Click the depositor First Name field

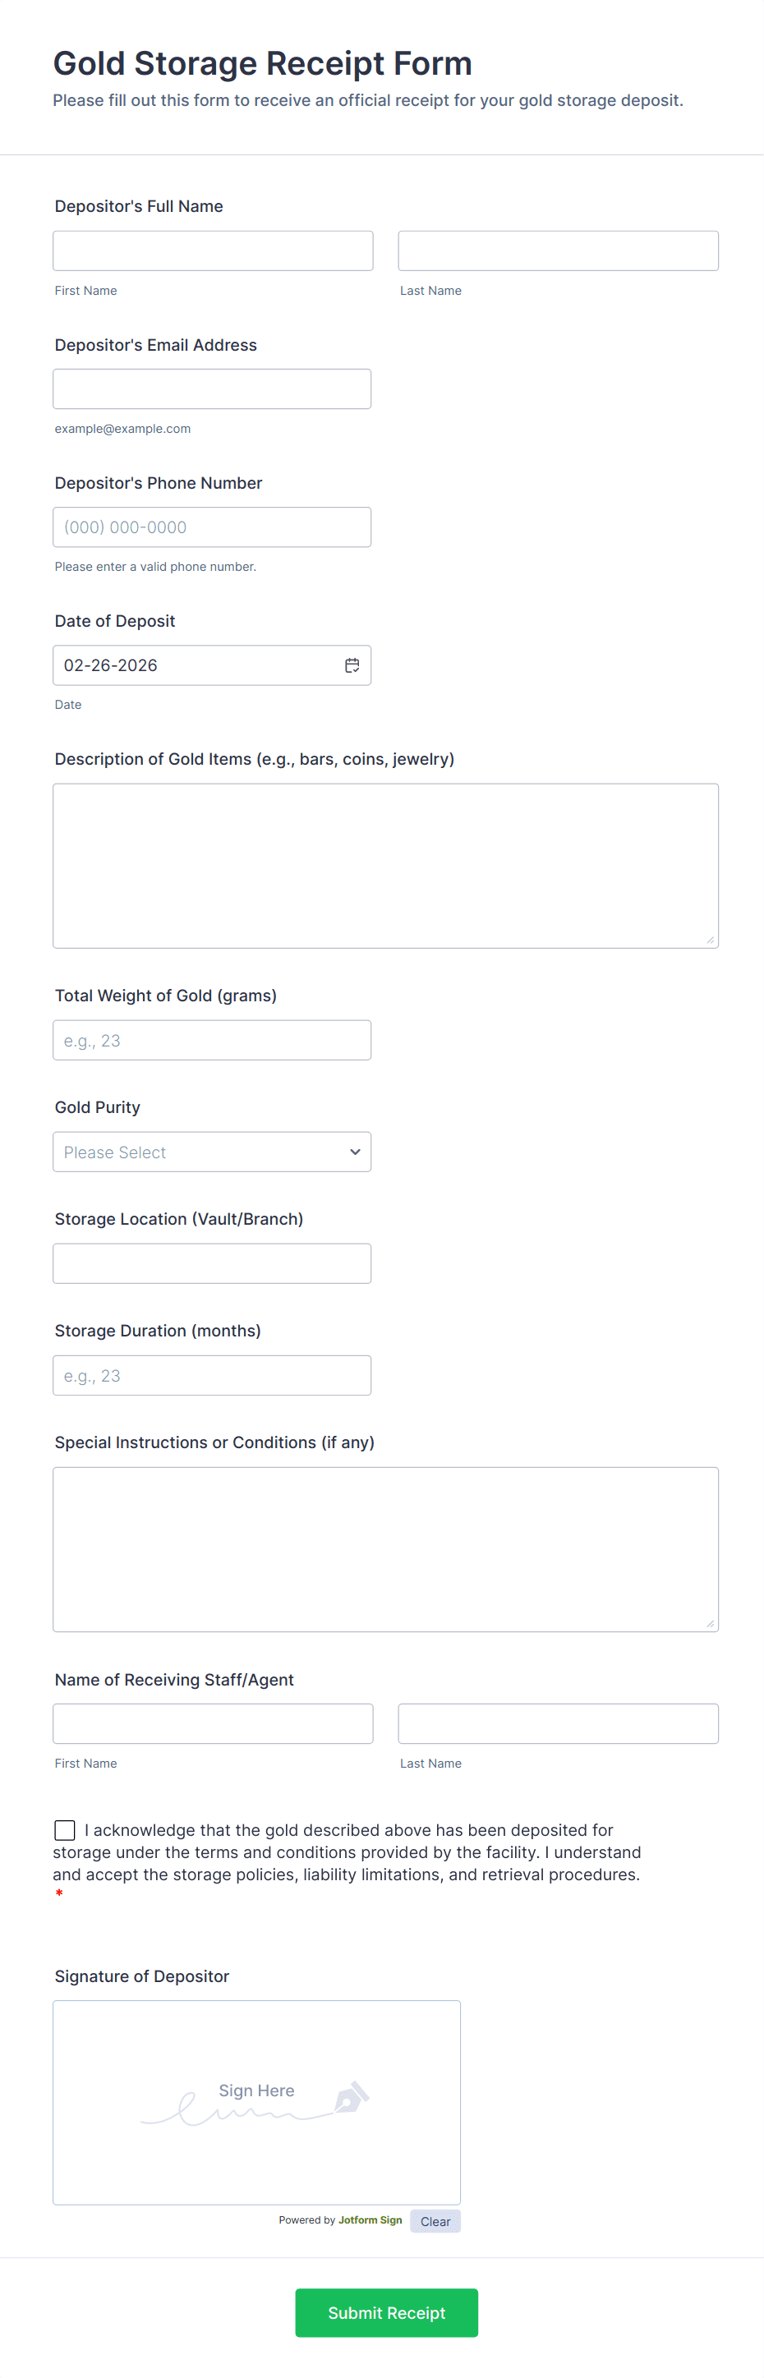click(x=212, y=251)
